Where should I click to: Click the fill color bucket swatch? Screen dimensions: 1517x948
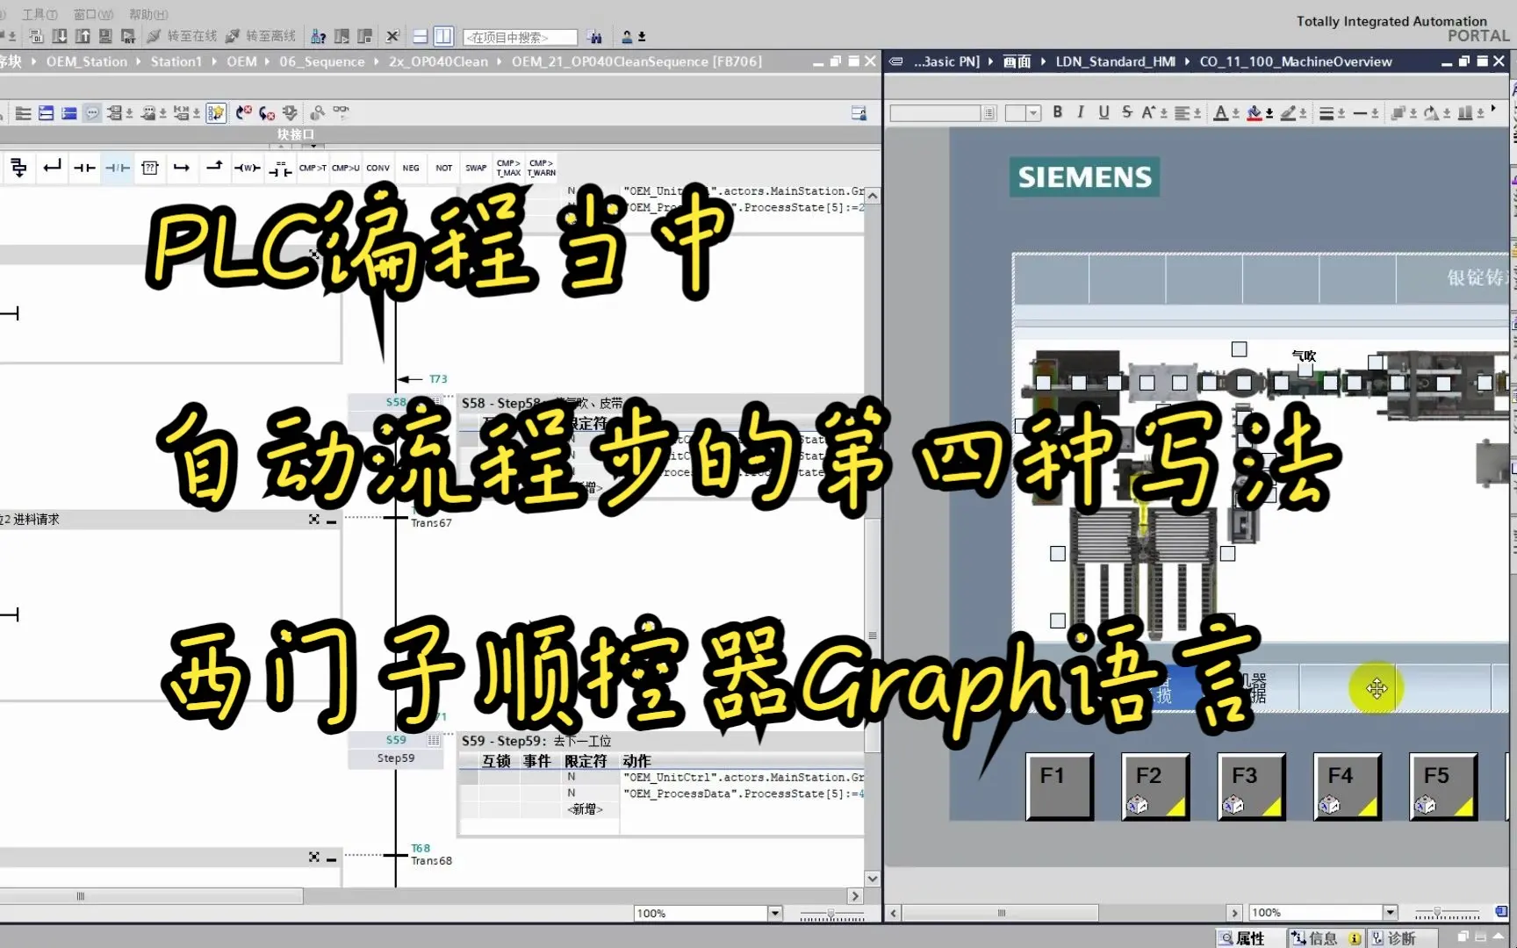[1255, 112]
